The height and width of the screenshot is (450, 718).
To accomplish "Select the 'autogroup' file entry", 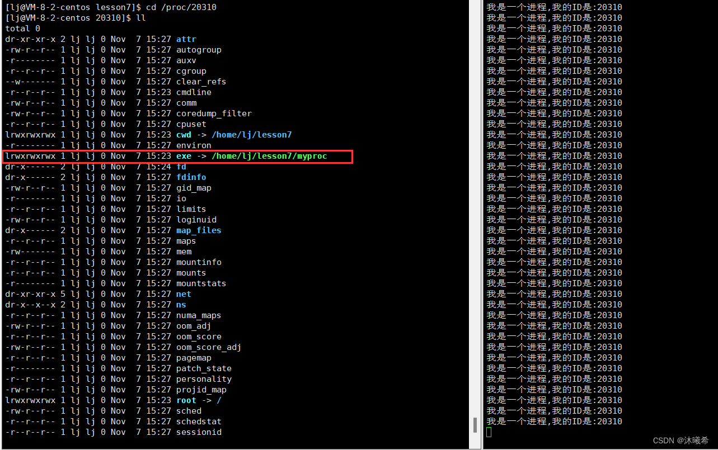I will click(199, 50).
